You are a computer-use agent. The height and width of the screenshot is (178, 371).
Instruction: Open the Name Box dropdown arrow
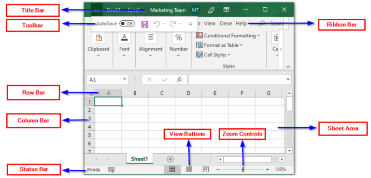(125, 80)
